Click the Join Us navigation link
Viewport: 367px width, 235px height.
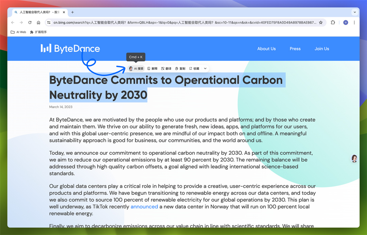[x=321, y=49]
